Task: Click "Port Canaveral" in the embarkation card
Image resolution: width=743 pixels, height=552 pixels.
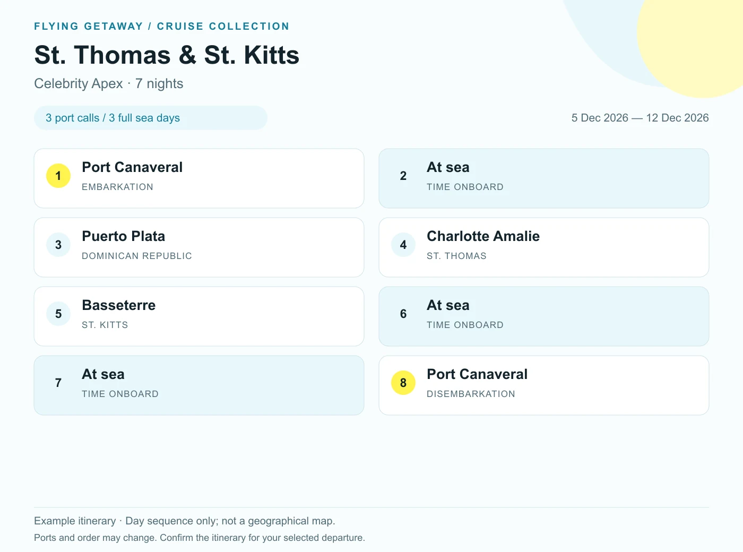Action: 132,167
